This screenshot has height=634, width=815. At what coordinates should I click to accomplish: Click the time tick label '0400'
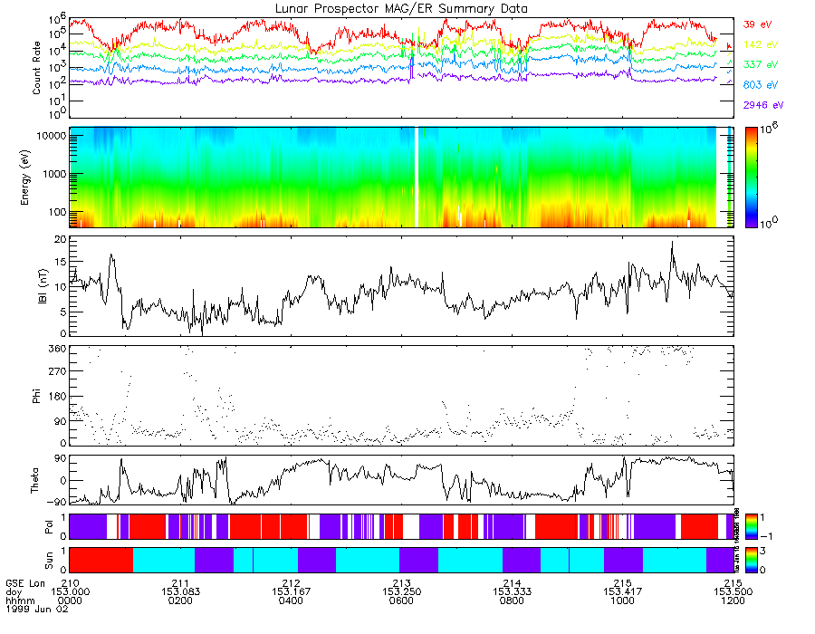coord(291,600)
